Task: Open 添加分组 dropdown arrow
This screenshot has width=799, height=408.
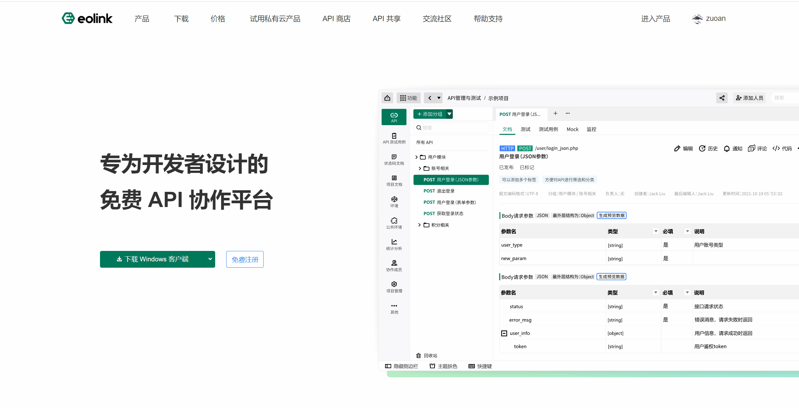Action: [x=449, y=114]
